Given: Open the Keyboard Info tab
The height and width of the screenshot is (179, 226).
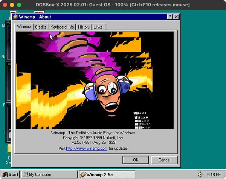Looking at the screenshot, I should pos(62,27).
